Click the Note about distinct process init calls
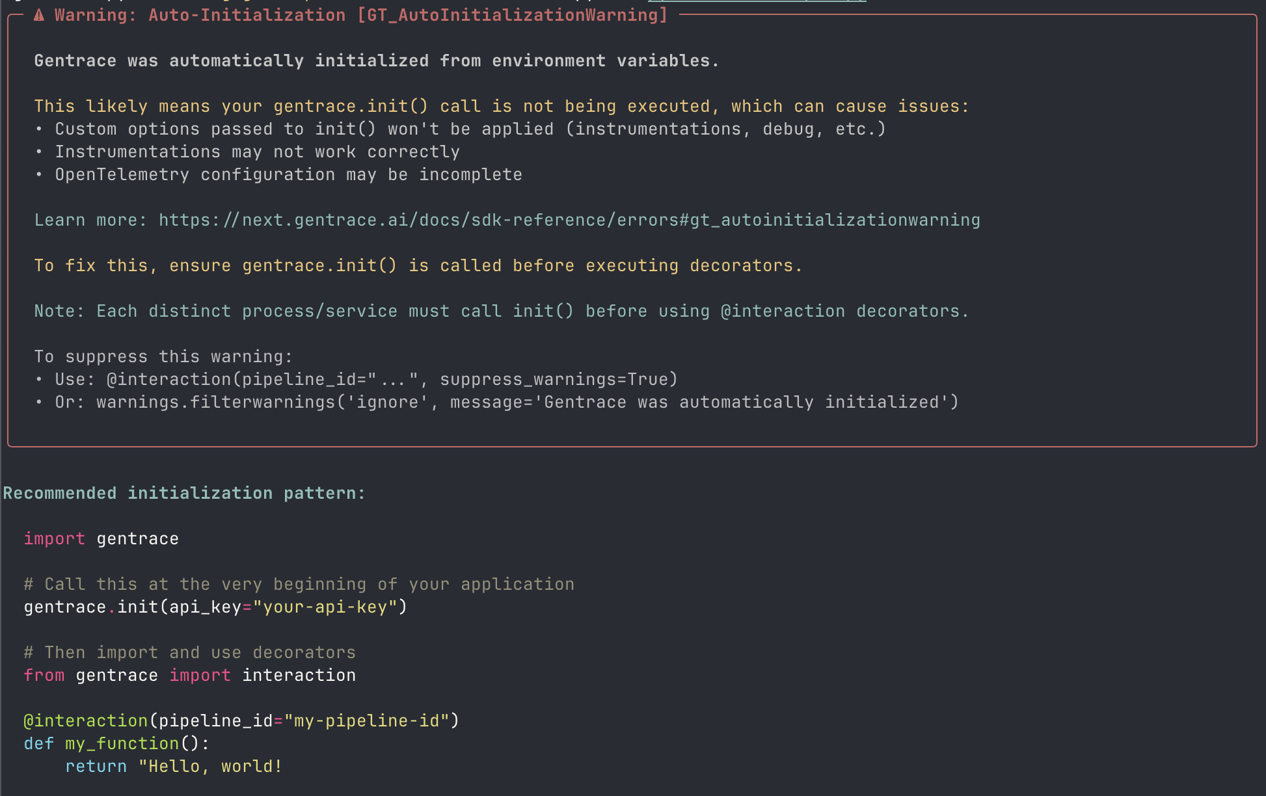Screen dimensions: 1266x796 [501, 311]
